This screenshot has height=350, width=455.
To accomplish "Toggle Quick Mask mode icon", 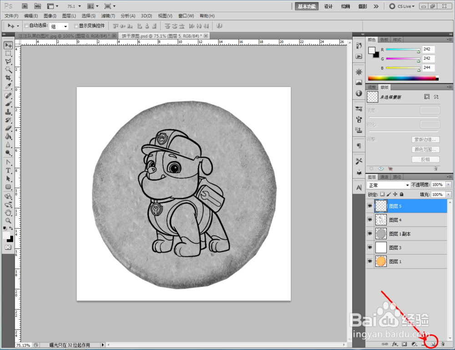I will (x=8, y=247).
